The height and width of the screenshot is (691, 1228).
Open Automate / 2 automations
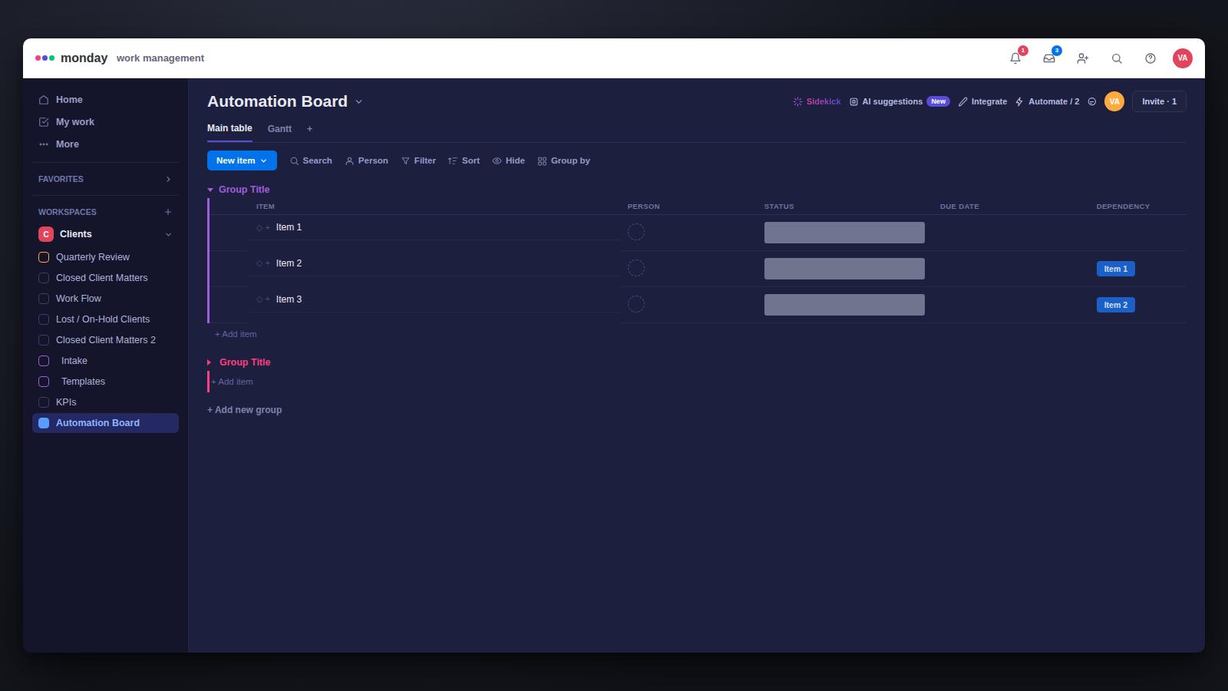click(x=1047, y=101)
